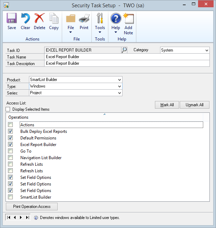This screenshot has width=216, height=228.
Task: Click the Copy documents icon
Action: [54, 18]
